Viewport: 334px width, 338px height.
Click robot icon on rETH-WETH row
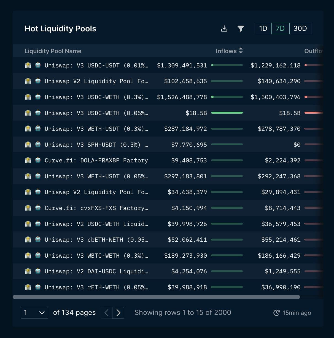click(38, 287)
